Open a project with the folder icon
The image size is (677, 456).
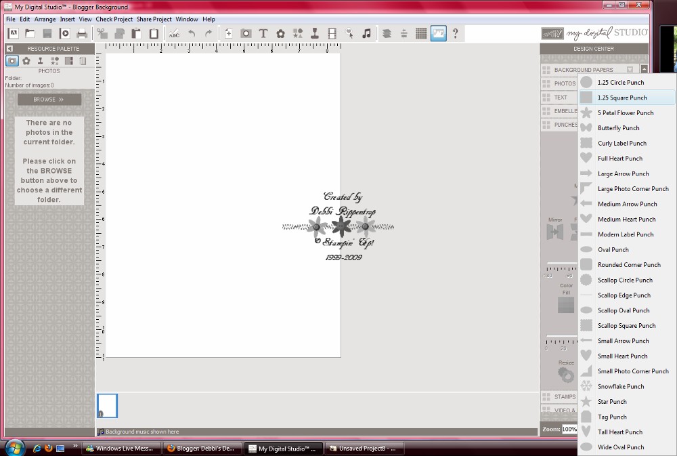[30, 33]
